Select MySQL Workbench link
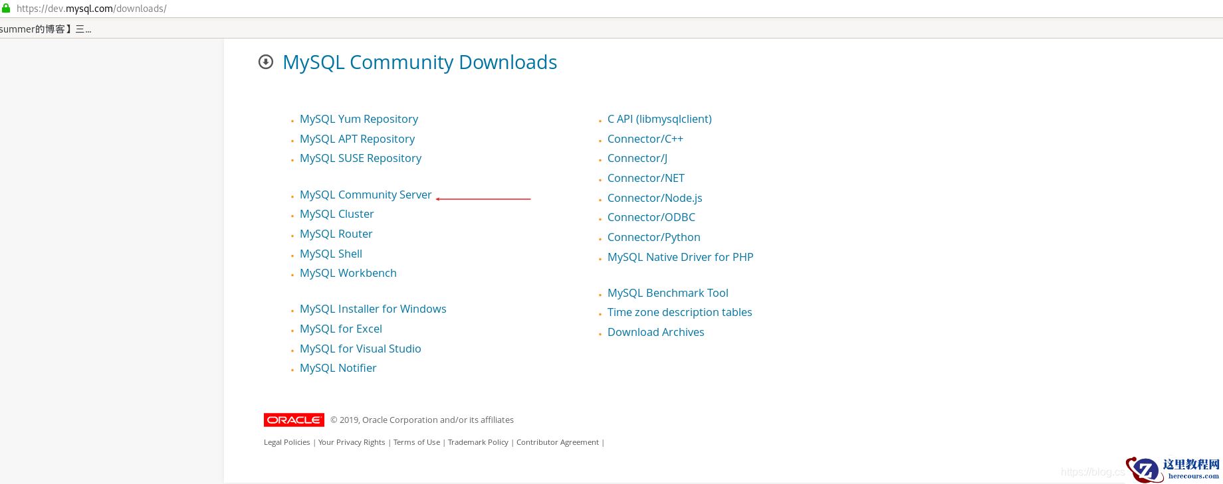The width and height of the screenshot is (1223, 484). pos(348,273)
